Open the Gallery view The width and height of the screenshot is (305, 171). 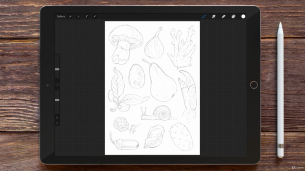61,17
